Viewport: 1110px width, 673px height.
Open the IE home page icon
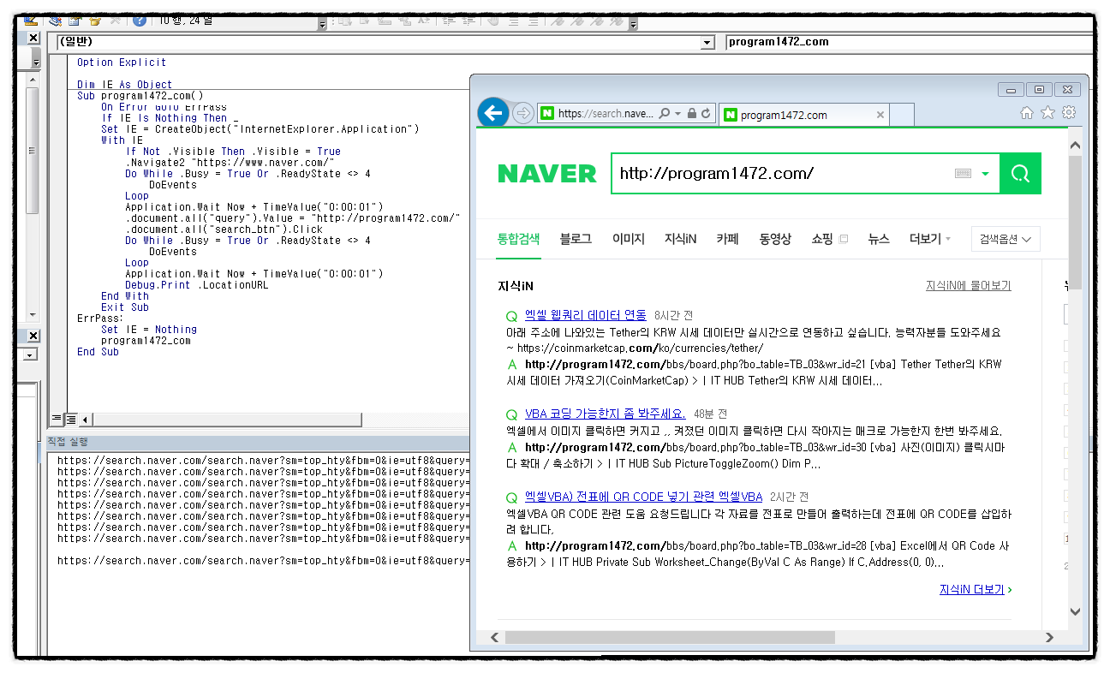(1027, 113)
